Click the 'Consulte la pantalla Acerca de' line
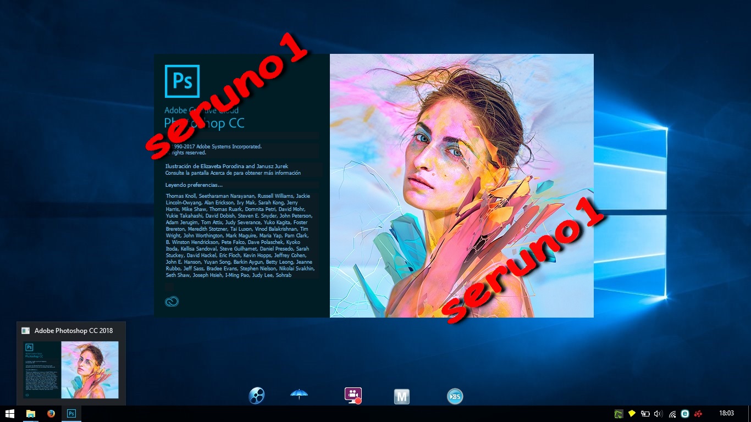The width and height of the screenshot is (751, 422). click(233, 173)
